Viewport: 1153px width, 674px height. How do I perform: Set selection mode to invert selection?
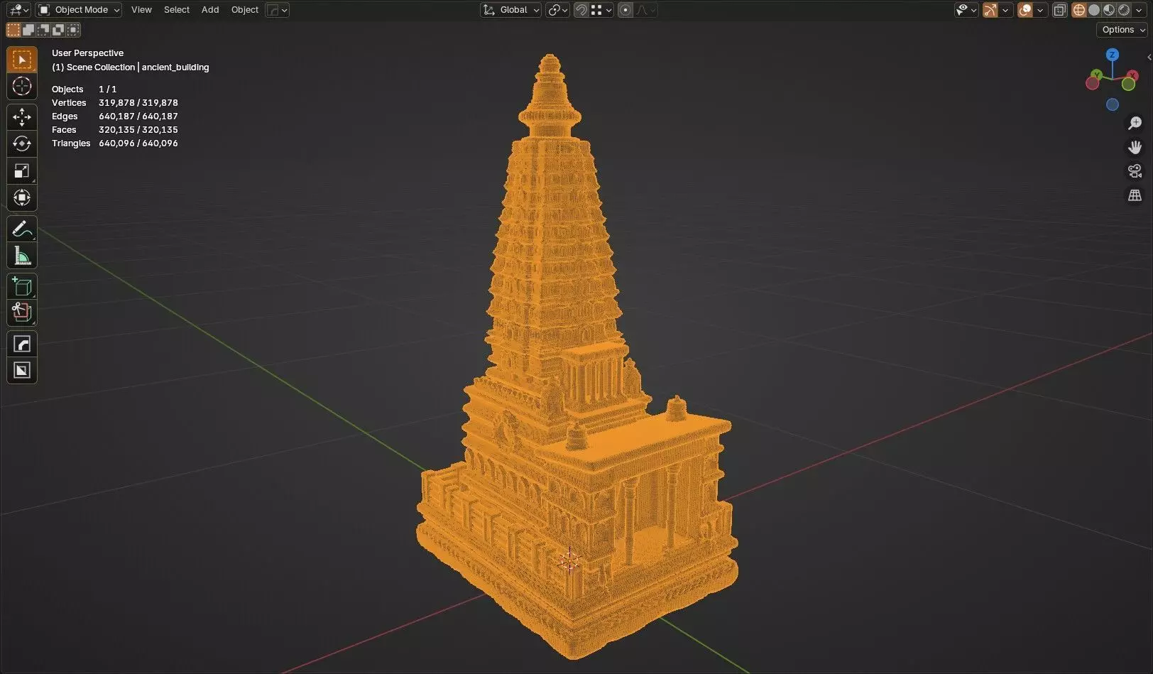58,30
